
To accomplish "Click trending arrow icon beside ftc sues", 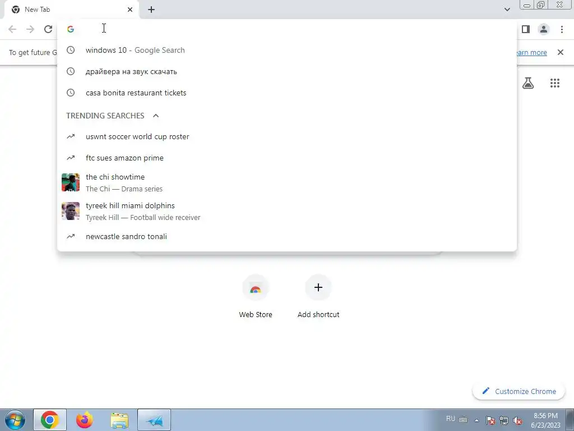I will [x=71, y=158].
